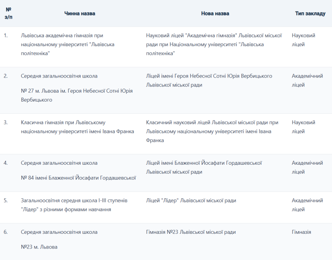Image resolution: width=332 pixels, height=260 pixels.
Task: Click "Гімназія" type in row 6
Action: click(x=301, y=232)
